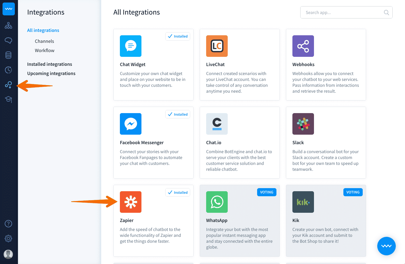
Task: Click the Chat.io app icon
Action: tap(217, 124)
